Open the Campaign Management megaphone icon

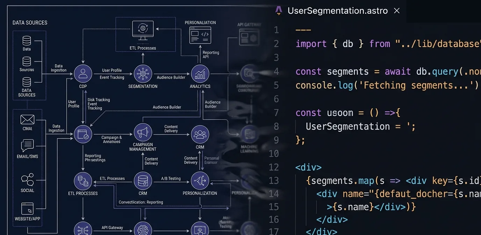[x=143, y=132]
